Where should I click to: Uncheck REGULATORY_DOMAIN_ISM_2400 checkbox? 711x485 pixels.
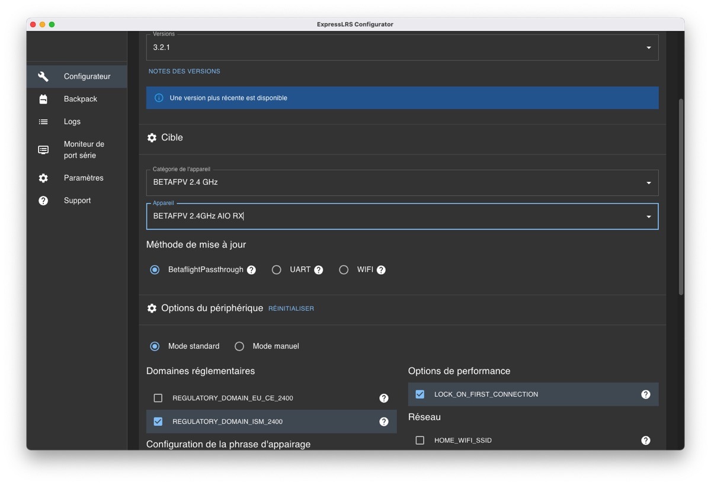158,422
